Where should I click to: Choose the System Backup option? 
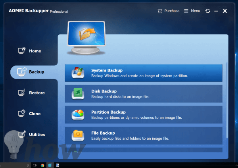[144, 73]
